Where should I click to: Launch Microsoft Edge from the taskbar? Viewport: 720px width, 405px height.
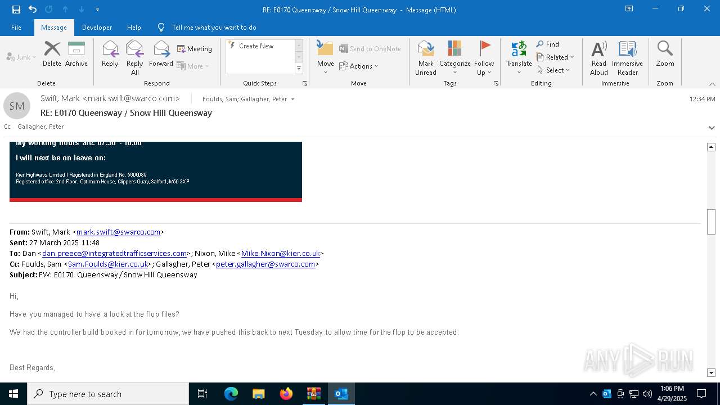[x=231, y=394]
